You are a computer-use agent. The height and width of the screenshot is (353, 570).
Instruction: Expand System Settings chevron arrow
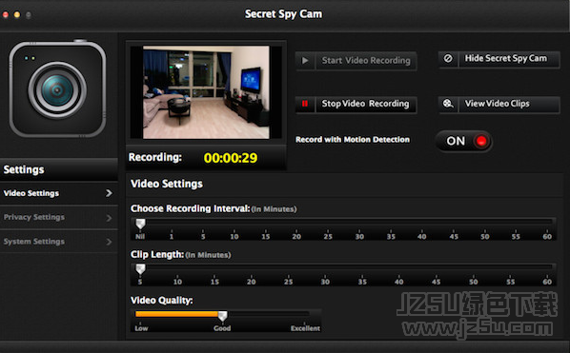(x=109, y=242)
